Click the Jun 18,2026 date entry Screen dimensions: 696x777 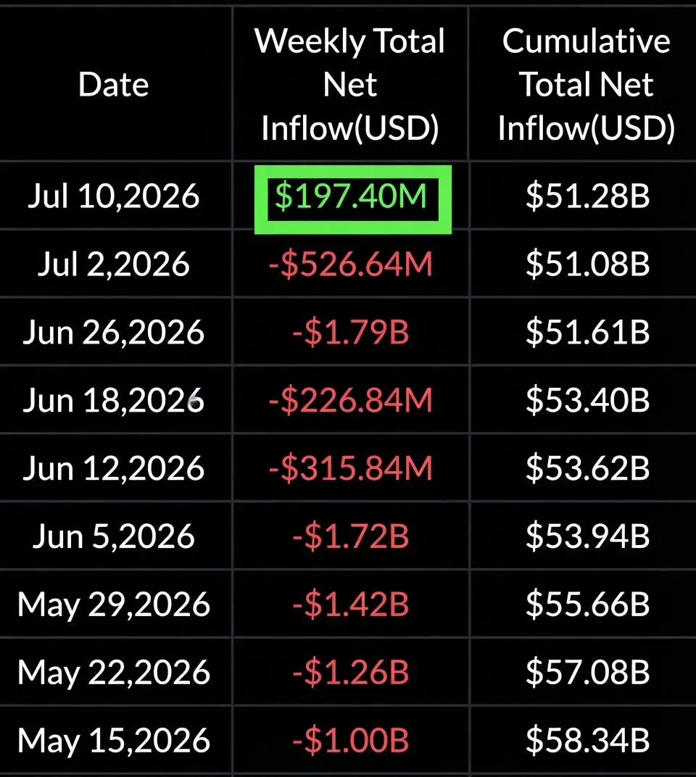coord(114,400)
